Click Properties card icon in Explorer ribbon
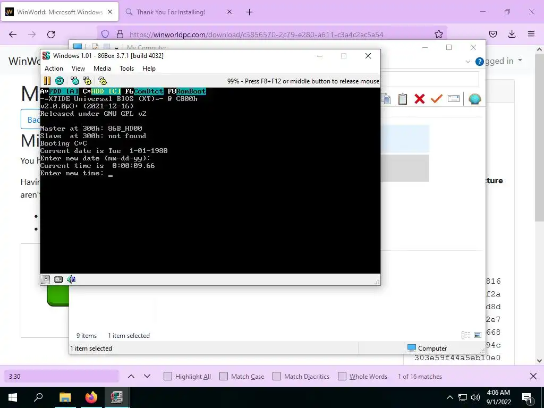 click(x=454, y=99)
